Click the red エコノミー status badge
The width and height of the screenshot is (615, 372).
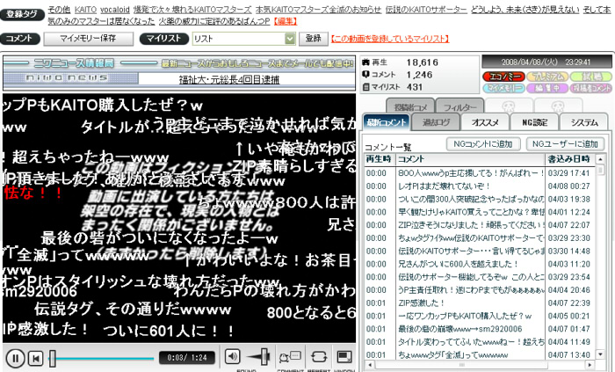click(503, 77)
